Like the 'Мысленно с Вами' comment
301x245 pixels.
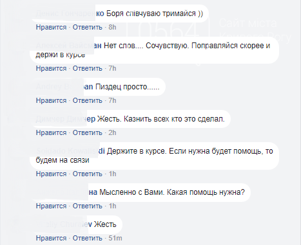(51, 206)
